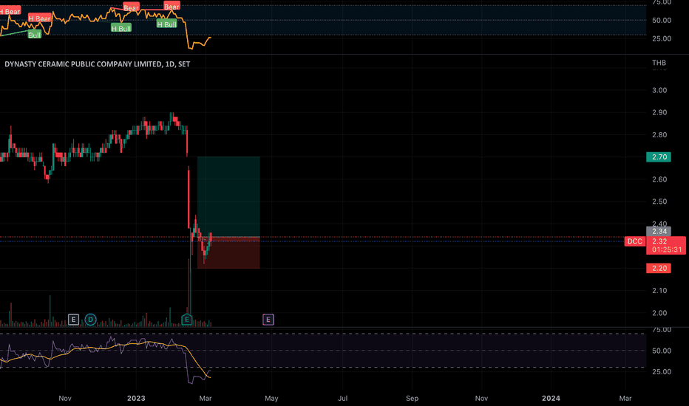Click the THB currency label
Image resolution: width=689 pixels, height=406 pixels.
pos(659,63)
